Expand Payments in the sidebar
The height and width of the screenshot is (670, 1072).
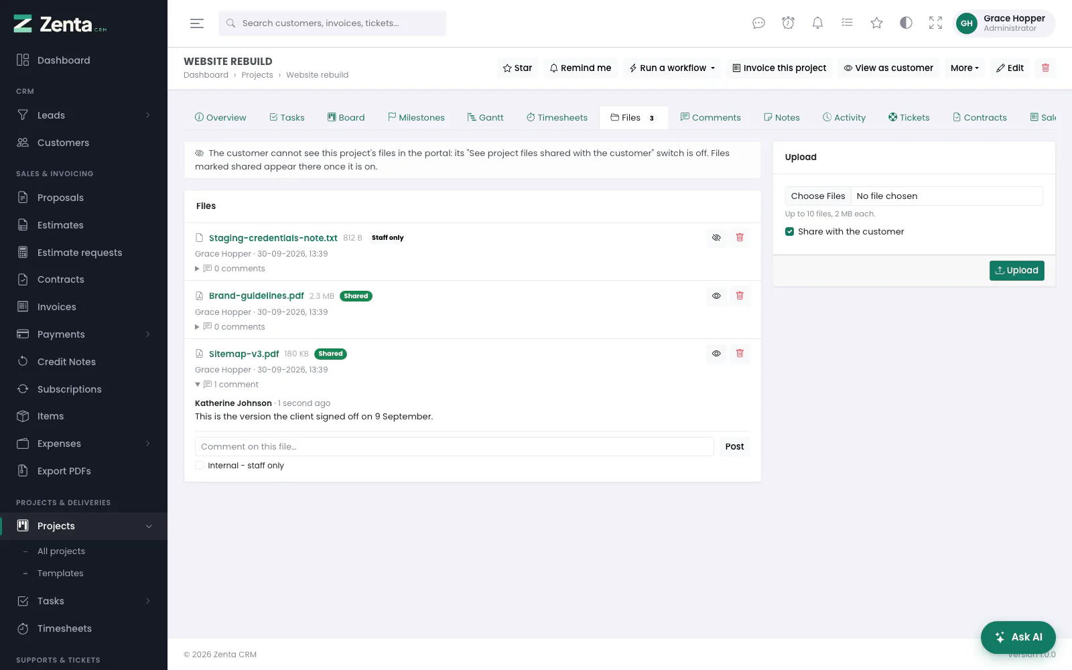(x=84, y=334)
